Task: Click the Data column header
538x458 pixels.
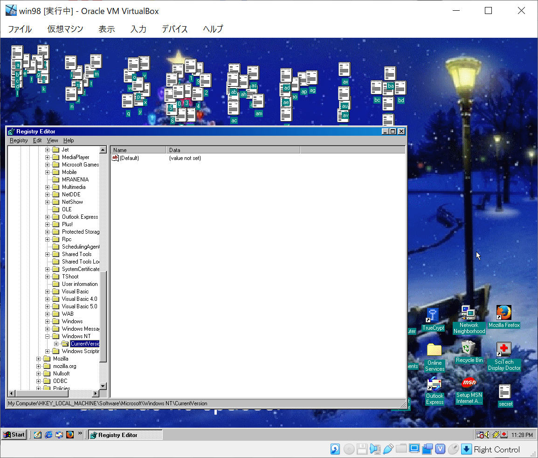Action: pos(233,150)
